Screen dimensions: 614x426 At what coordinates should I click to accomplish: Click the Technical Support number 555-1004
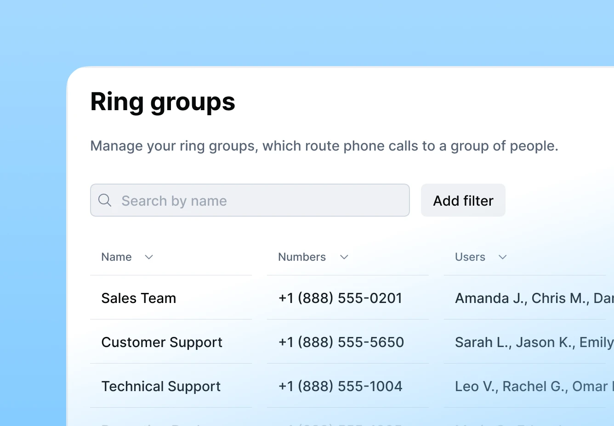[340, 387]
